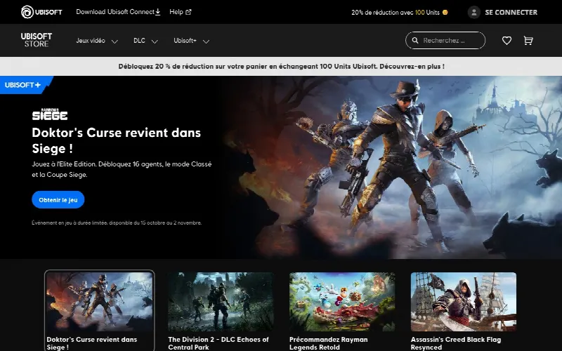562x351 pixels.
Task: Click the Événement en jeu à durée limitée note
Action: click(x=117, y=223)
